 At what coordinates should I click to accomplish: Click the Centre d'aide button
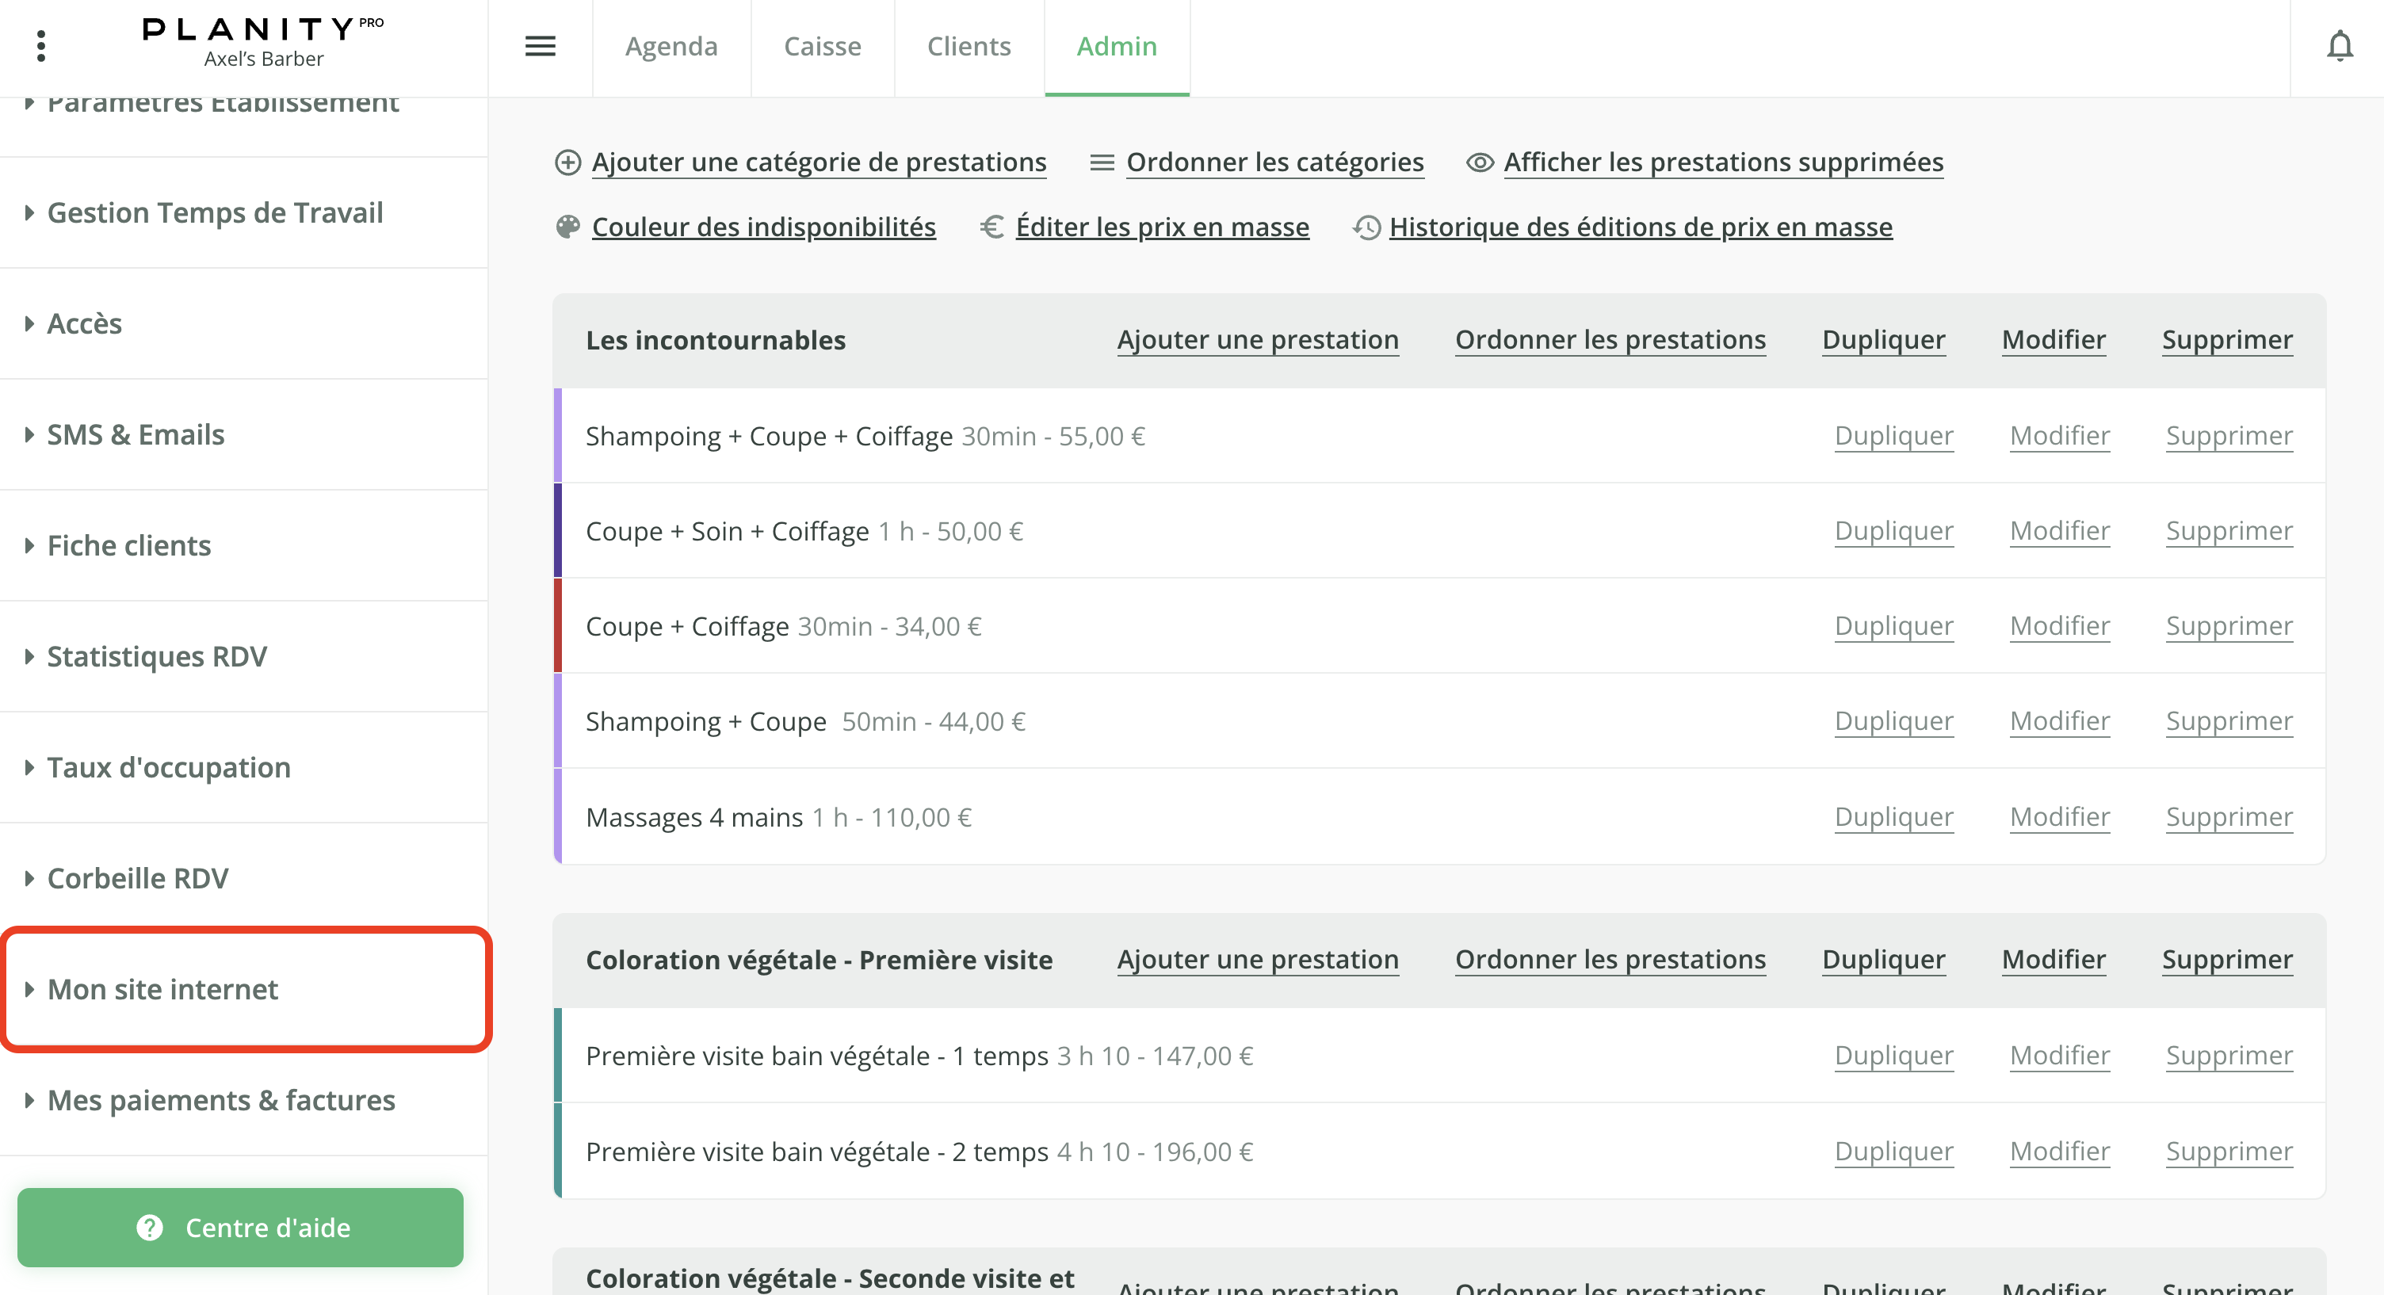241,1227
